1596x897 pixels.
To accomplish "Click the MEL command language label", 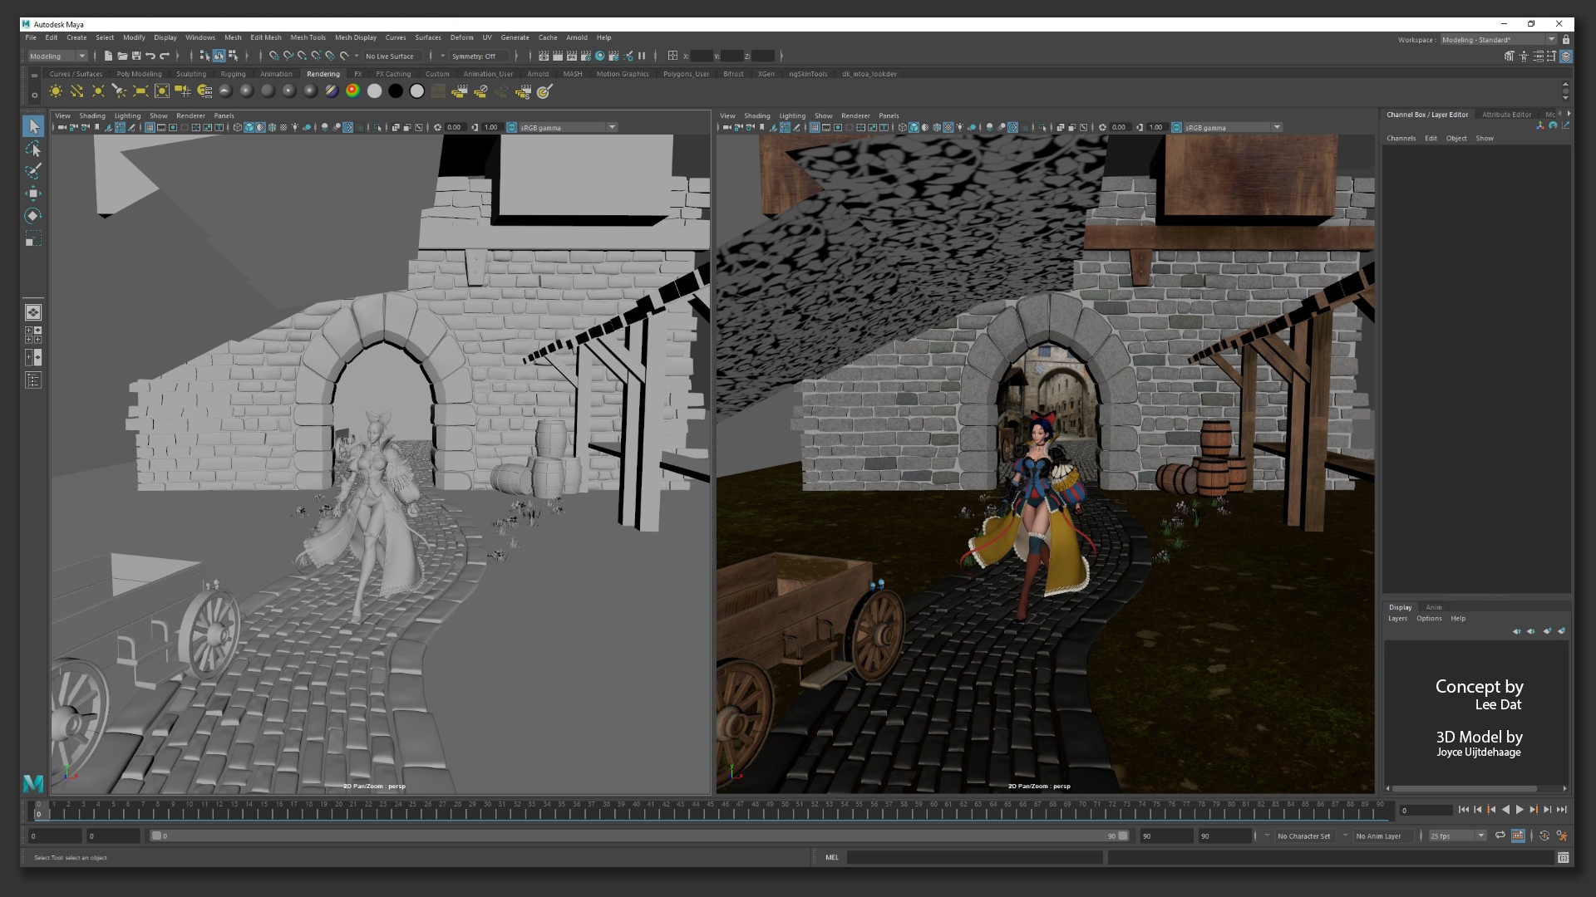I will coord(832,857).
